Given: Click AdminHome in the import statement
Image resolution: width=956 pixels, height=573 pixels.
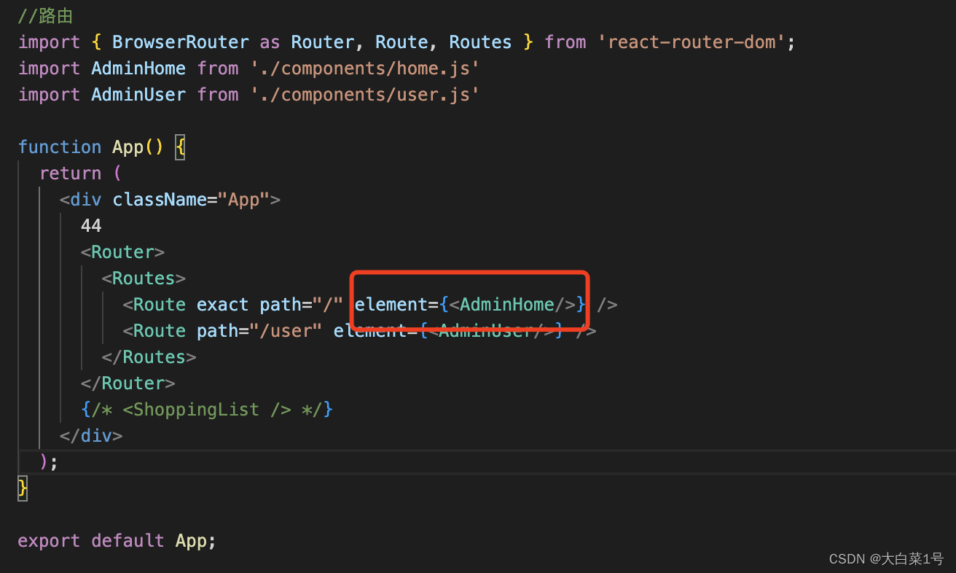Looking at the screenshot, I should (x=138, y=68).
